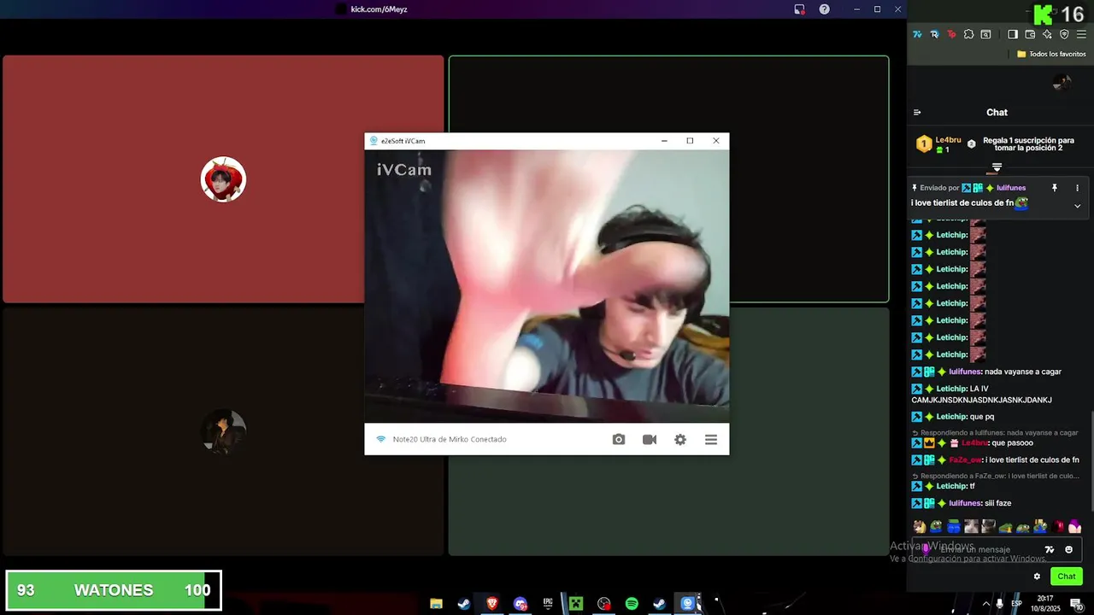Click Le4bru username in the que pasooo message

pos(974,443)
